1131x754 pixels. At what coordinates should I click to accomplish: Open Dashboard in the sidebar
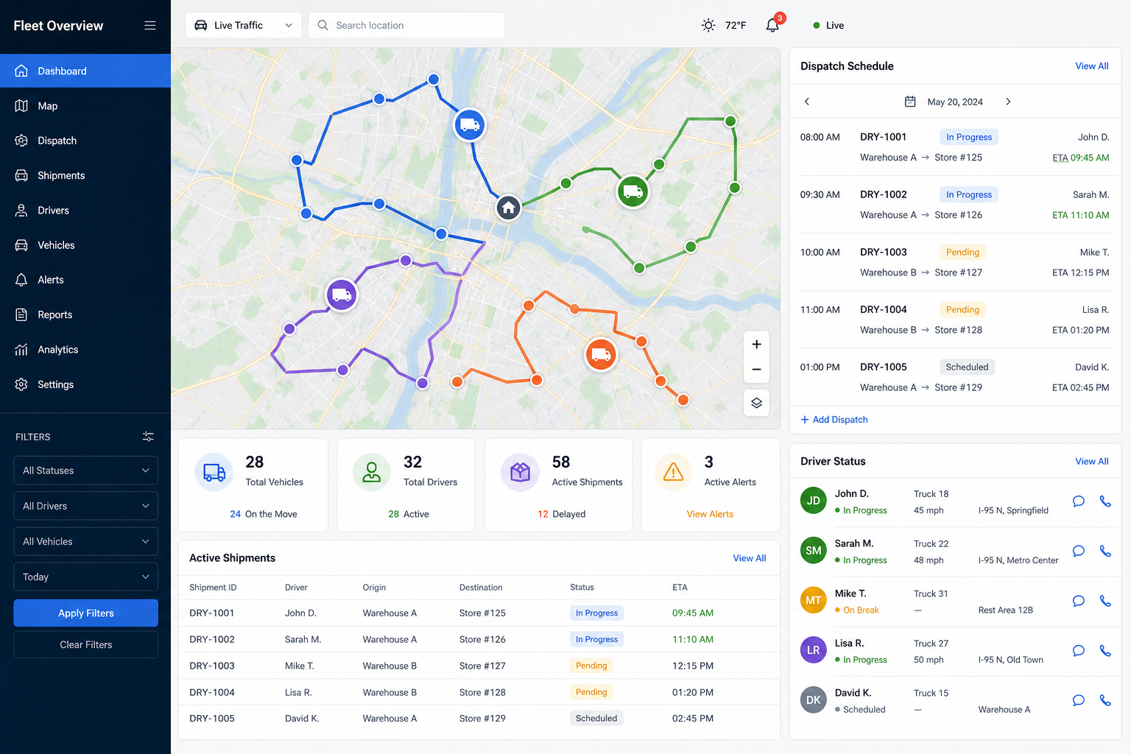click(85, 71)
